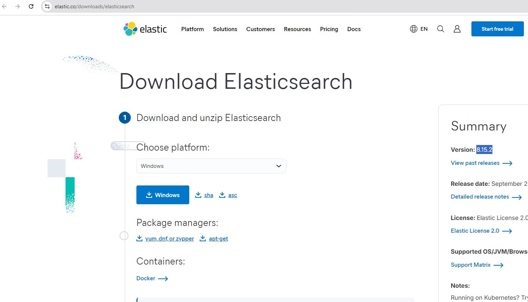Image resolution: width=528 pixels, height=302 pixels.
Task: Click the Download Elasticsearch heading
Action: [236, 82]
